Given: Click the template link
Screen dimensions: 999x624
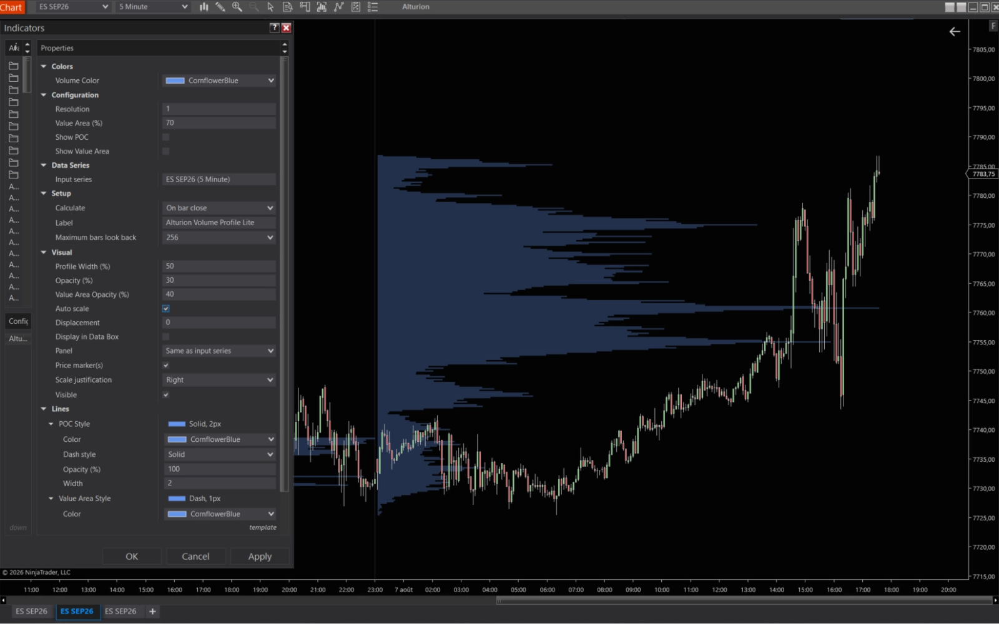Looking at the screenshot, I should [x=263, y=527].
